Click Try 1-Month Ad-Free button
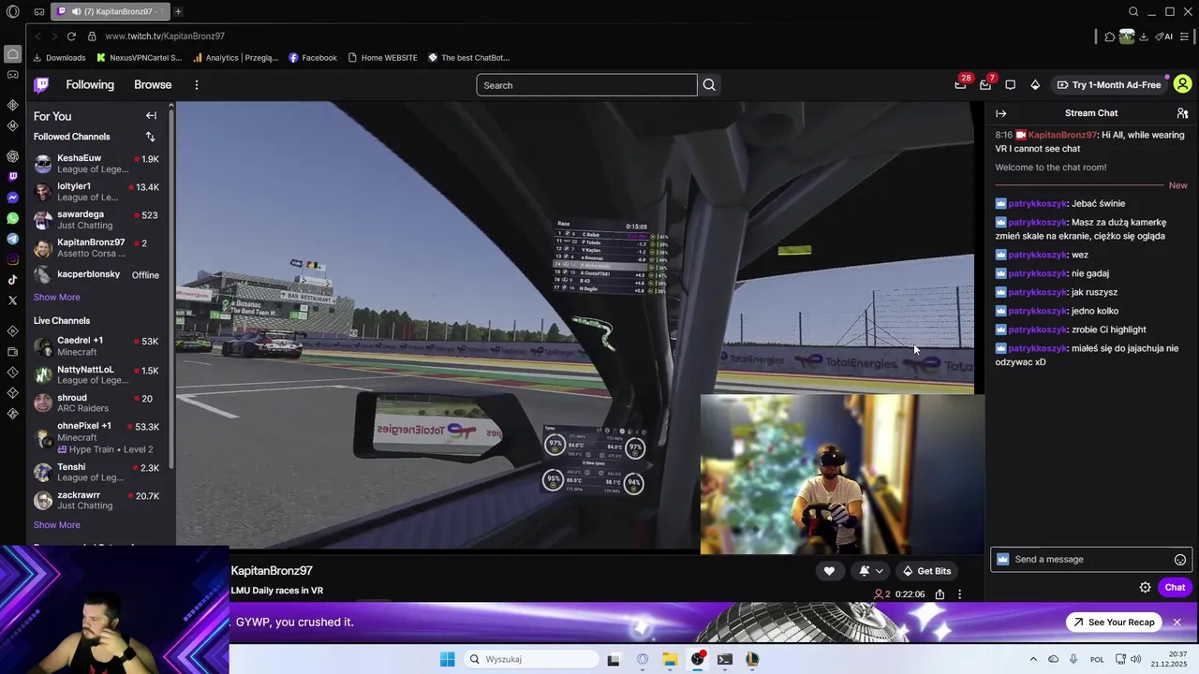The image size is (1199, 674). [x=1109, y=85]
